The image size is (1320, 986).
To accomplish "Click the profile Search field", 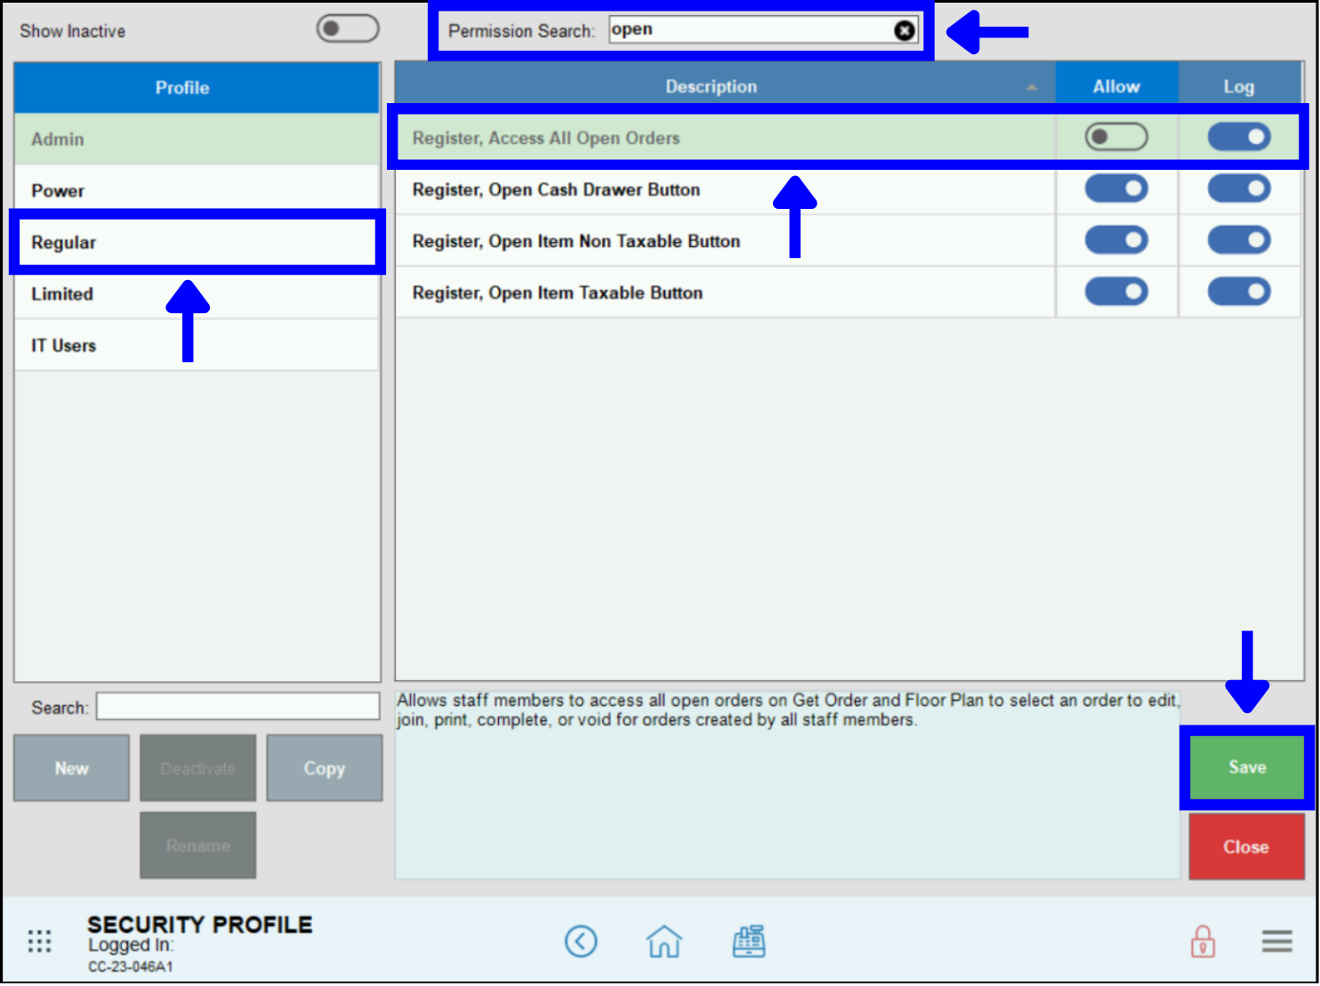I will tap(237, 706).
